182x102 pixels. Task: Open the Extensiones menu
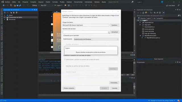(x=88, y=2)
